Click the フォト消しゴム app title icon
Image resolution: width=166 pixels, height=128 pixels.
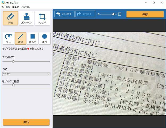coord(3,3)
